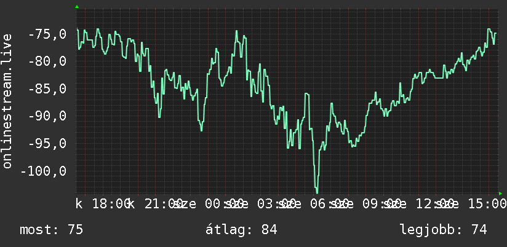The width and height of the screenshot is (507, 247).
Task: Click the -75,0 y-axis label
Action: click(47, 34)
